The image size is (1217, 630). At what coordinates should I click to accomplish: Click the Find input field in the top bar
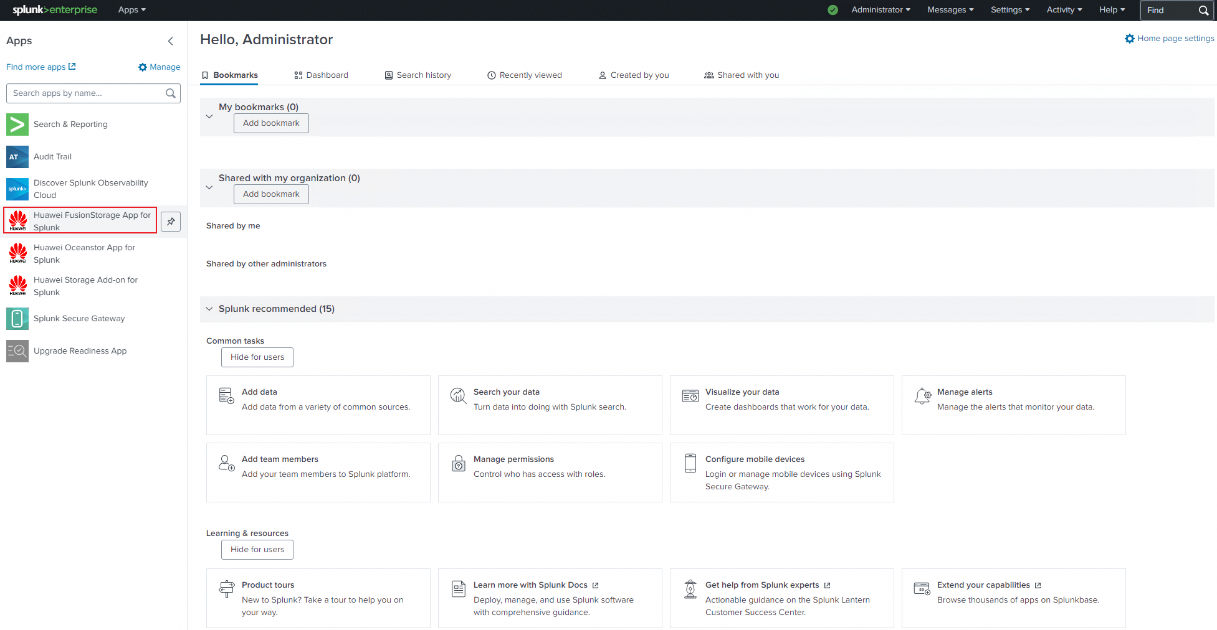[1178, 10]
